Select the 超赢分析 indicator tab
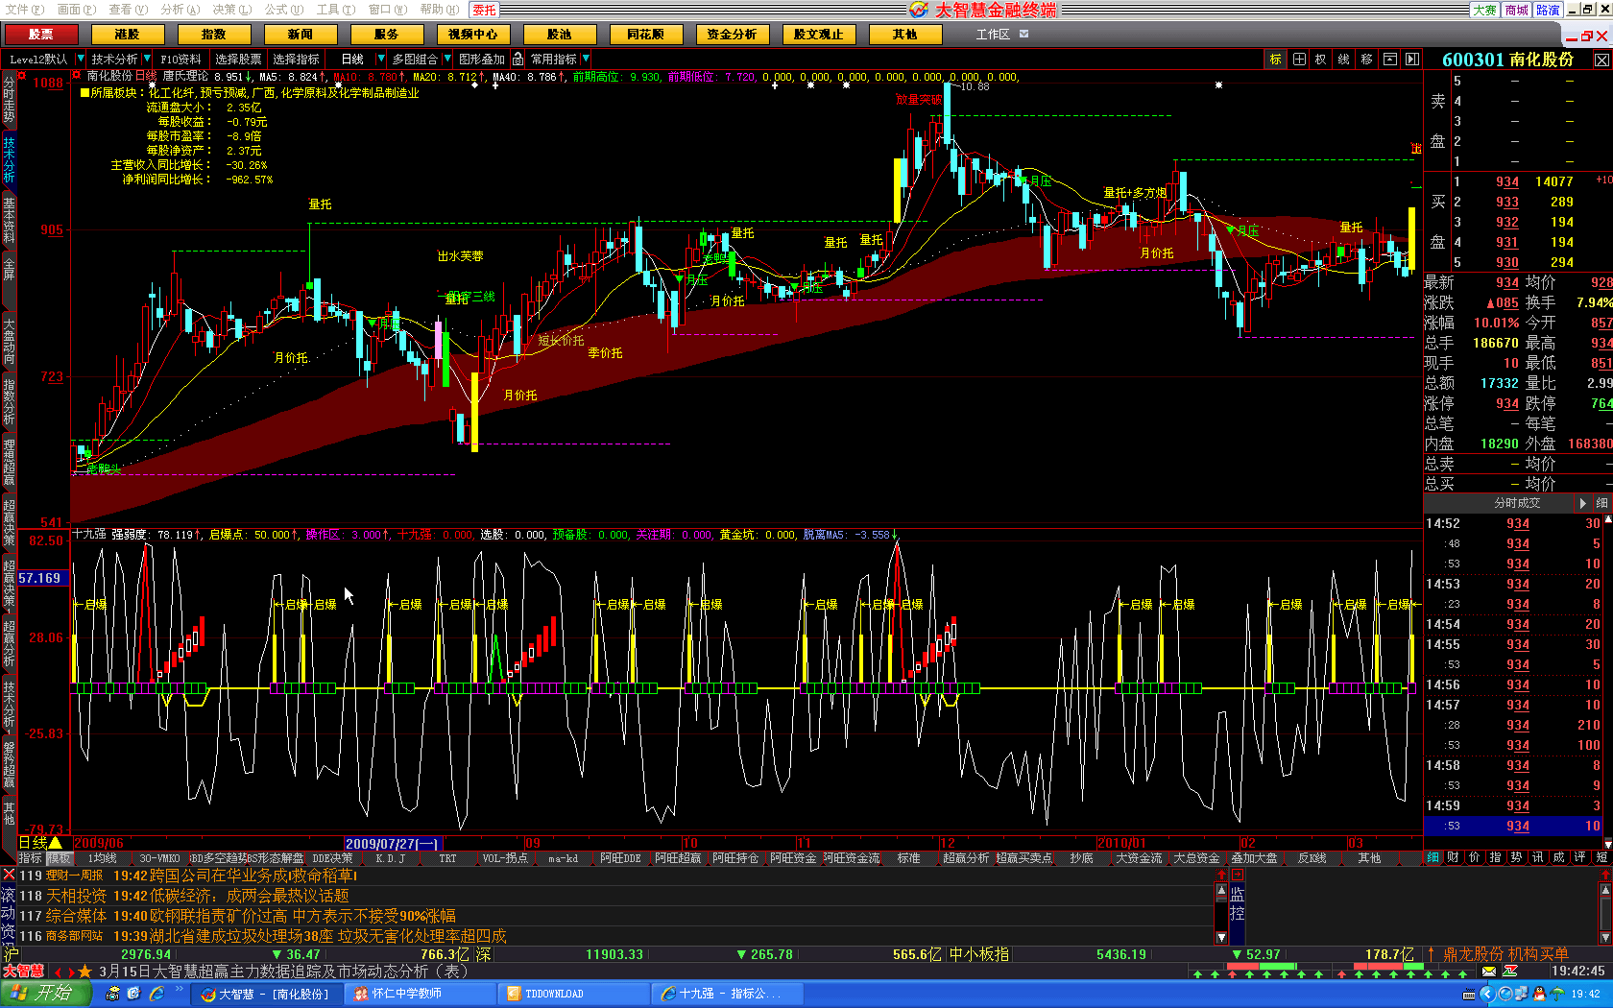The height and width of the screenshot is (1008, 1613). 966,858
